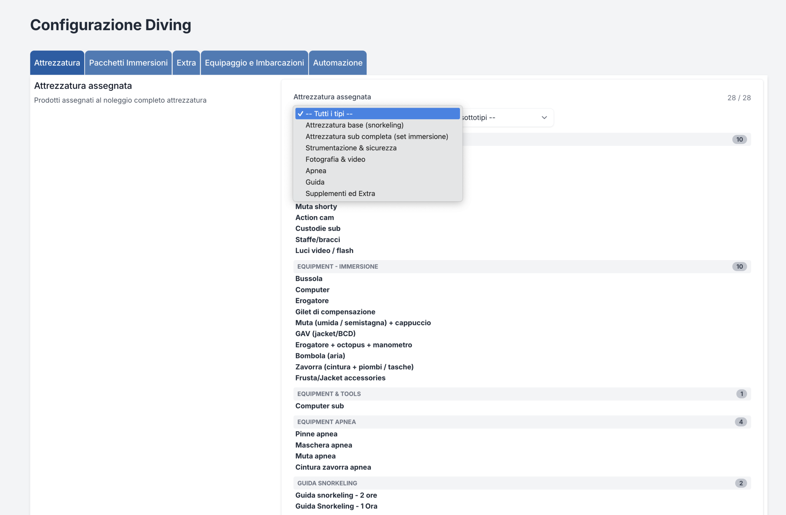Click the Equipment - Immersione group header
786x515 pixels.
(337, 267)
